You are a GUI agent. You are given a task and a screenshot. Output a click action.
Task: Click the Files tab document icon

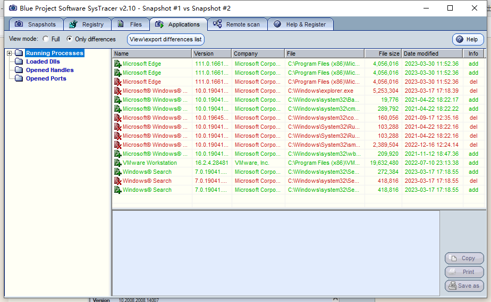[121, 24]
